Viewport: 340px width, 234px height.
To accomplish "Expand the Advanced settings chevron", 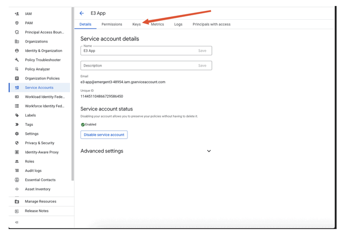I will click(209, 151).
